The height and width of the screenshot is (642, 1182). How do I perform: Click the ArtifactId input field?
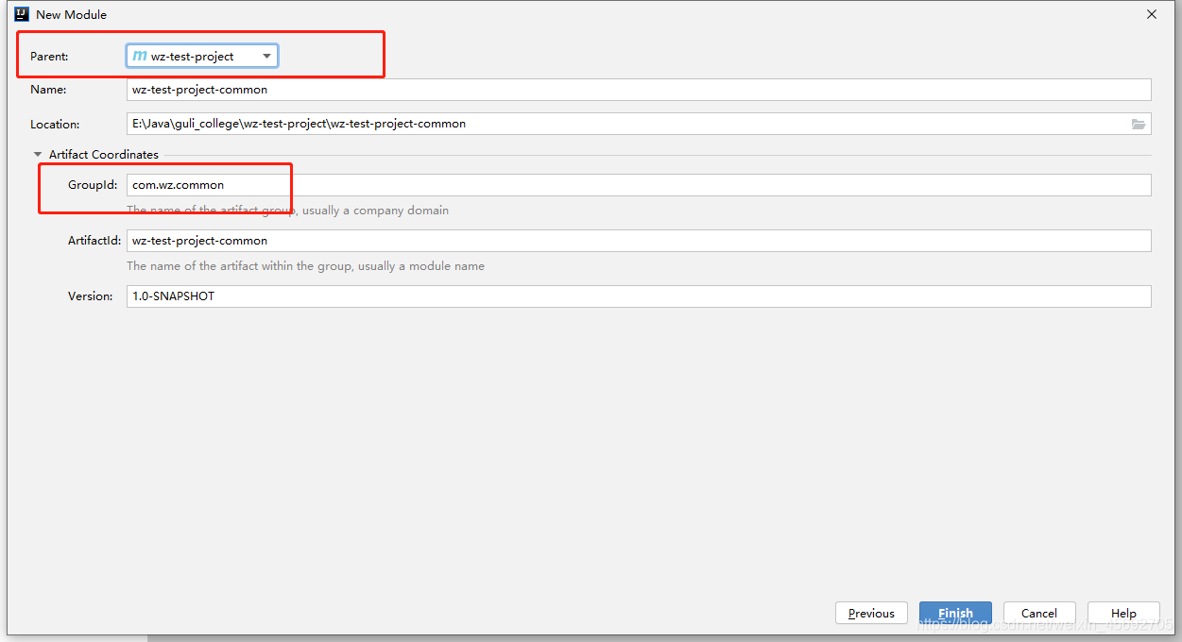point(639,241)
